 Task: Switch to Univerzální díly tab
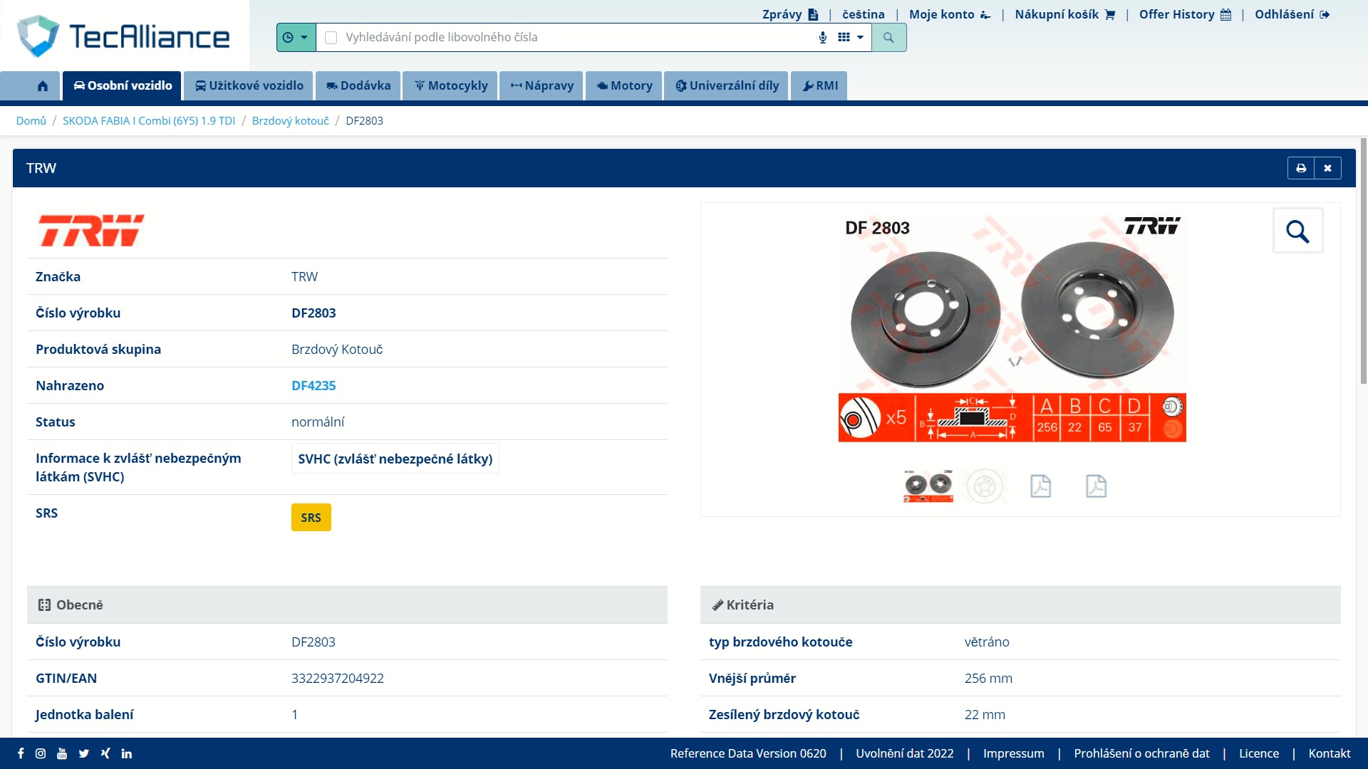click(727, 85)
